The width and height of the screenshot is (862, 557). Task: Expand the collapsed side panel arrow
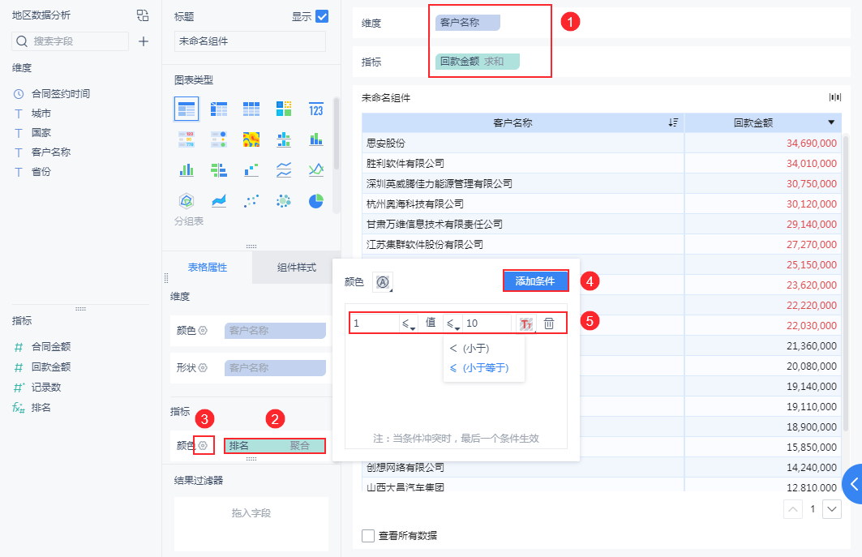852,484
